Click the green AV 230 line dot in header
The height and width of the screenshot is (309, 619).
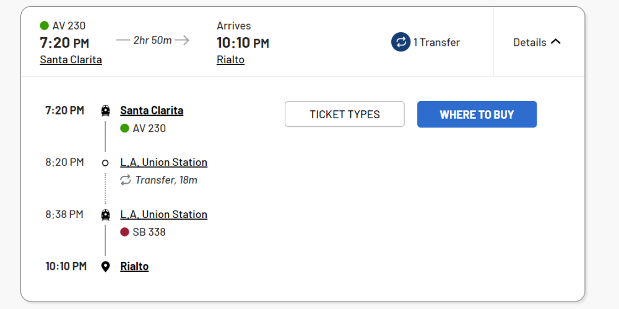point(44,25)
